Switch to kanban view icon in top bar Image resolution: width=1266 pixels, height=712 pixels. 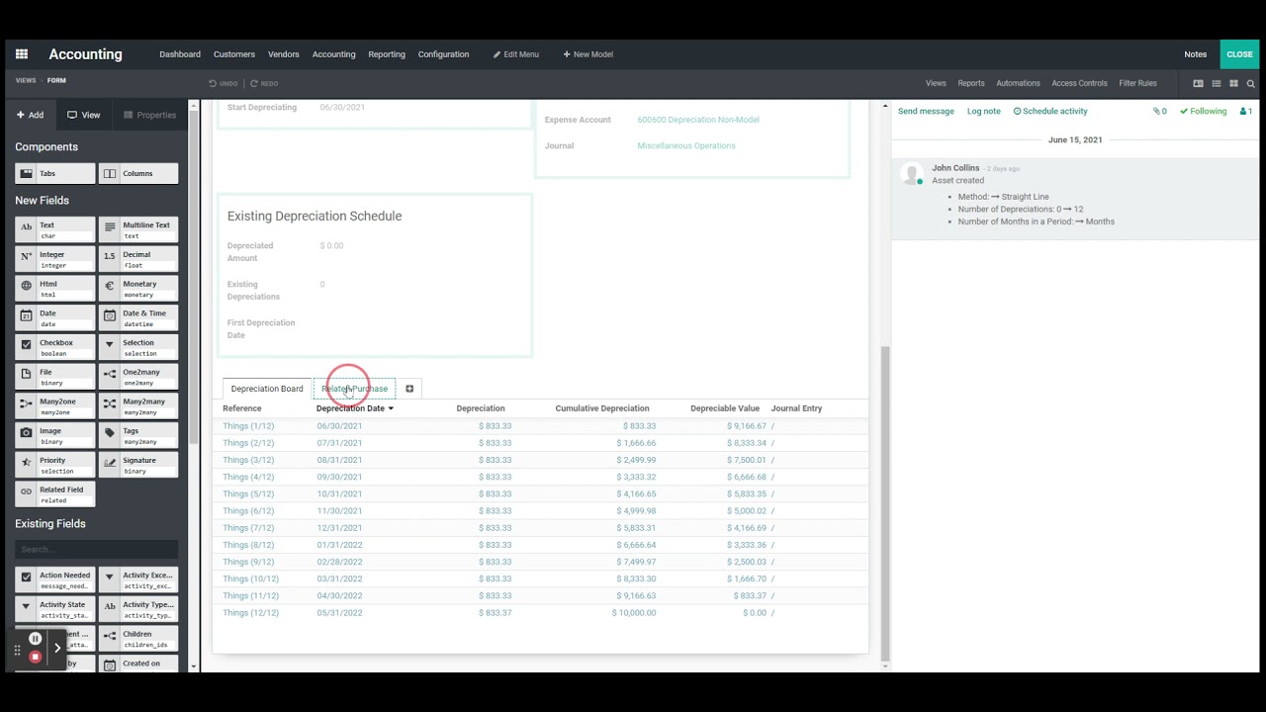[1233, 84]
